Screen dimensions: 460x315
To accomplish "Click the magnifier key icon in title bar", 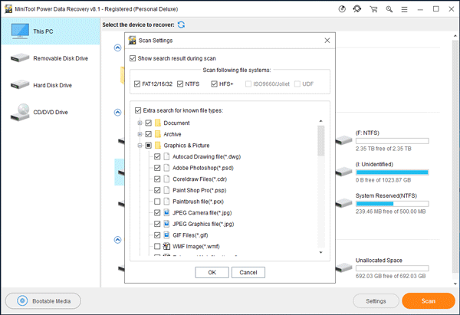I will click(x=389, y=9).
